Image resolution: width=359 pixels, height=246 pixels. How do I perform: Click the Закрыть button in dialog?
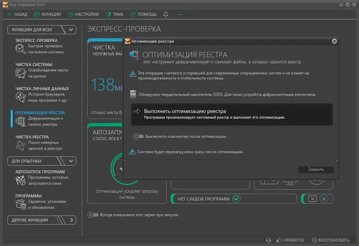coord(316,169)
